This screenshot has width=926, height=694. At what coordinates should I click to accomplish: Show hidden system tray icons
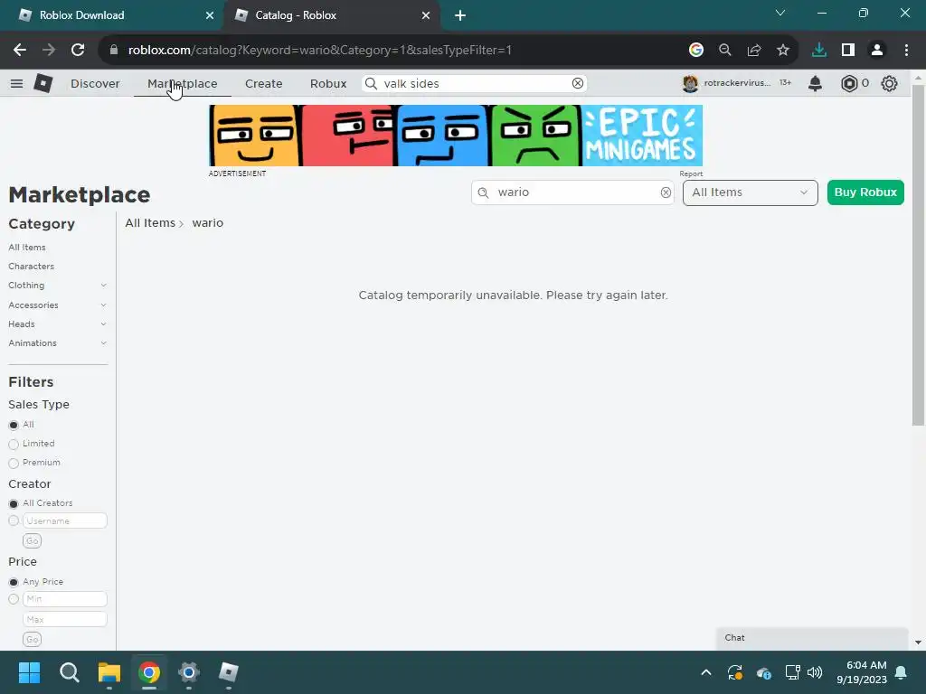tap(705, 672)
